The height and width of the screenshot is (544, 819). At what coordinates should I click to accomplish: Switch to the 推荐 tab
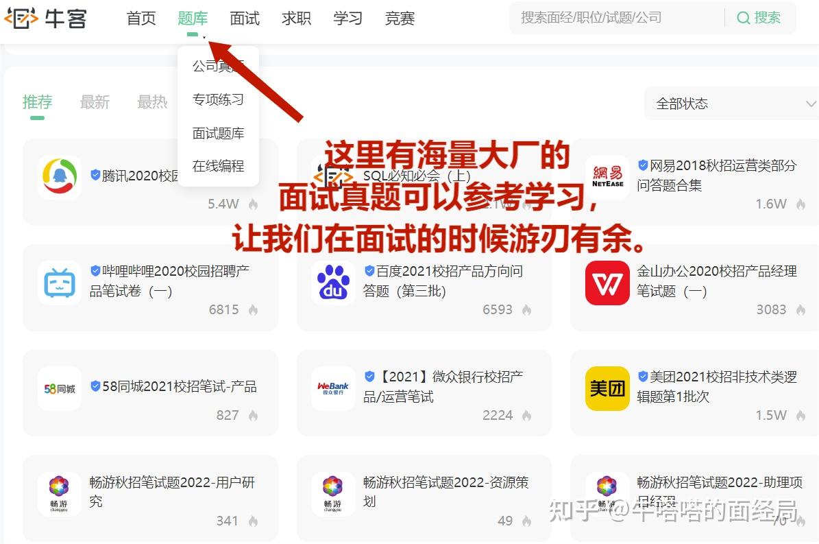pos(37,102)
